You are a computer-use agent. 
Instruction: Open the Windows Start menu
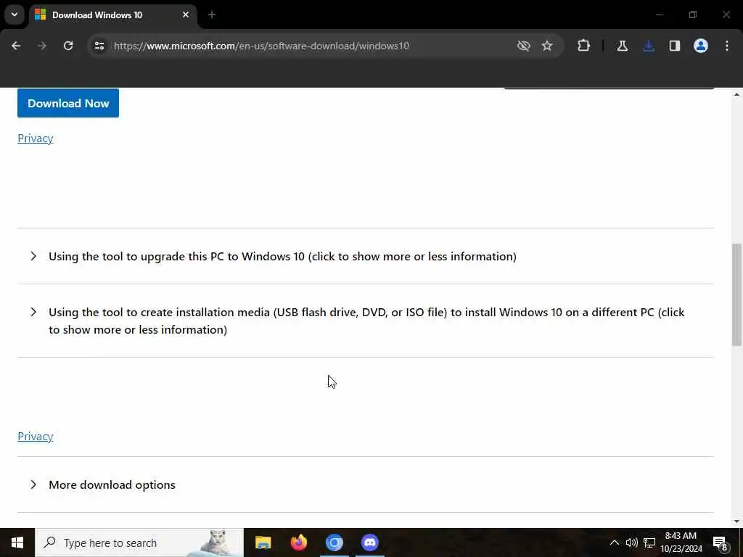click(x=17, y=542)
